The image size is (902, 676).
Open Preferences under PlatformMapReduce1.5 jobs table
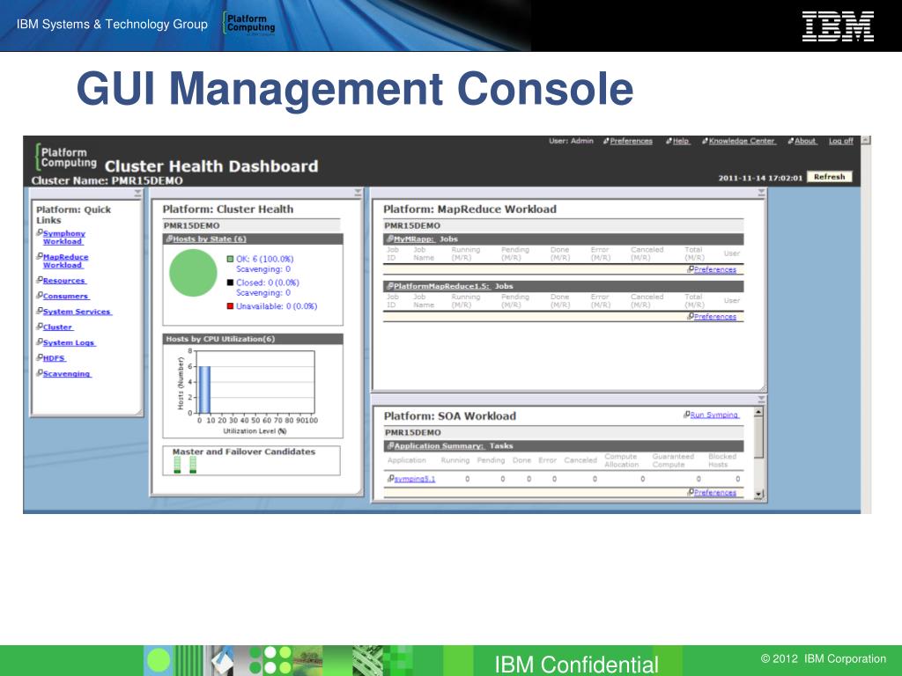click(x=715, y=317)
